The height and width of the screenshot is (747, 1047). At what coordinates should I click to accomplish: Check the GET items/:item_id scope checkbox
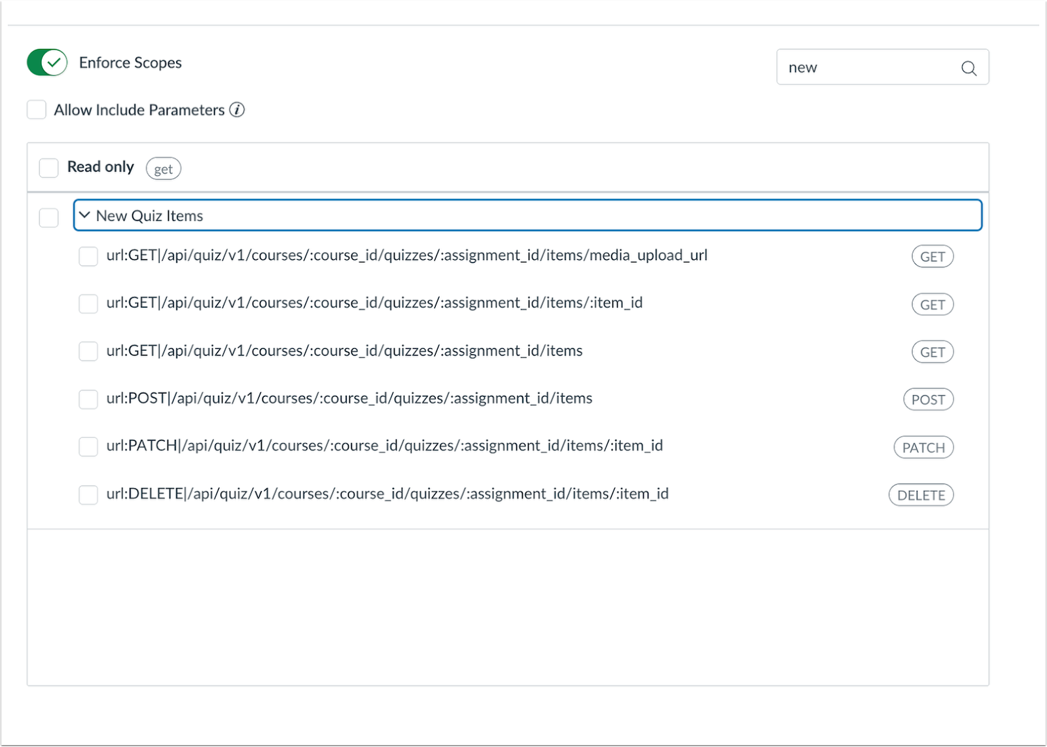tap(88, 304)
